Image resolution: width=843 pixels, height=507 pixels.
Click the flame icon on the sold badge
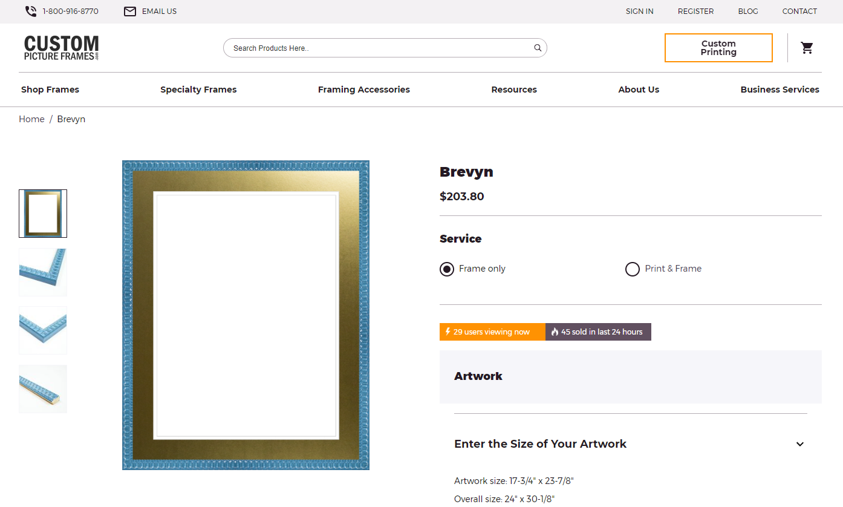(x=555, y=332)
